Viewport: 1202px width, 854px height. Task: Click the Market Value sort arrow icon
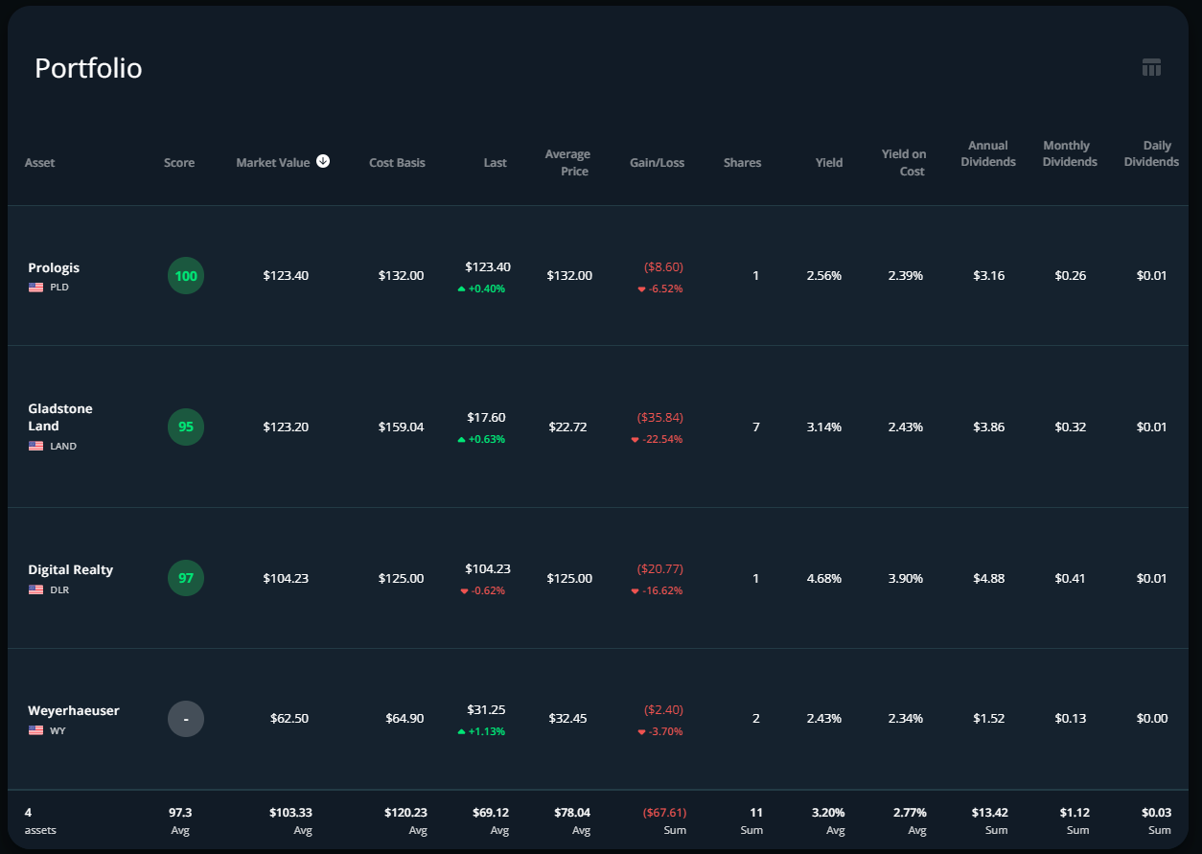coord(323,161)
